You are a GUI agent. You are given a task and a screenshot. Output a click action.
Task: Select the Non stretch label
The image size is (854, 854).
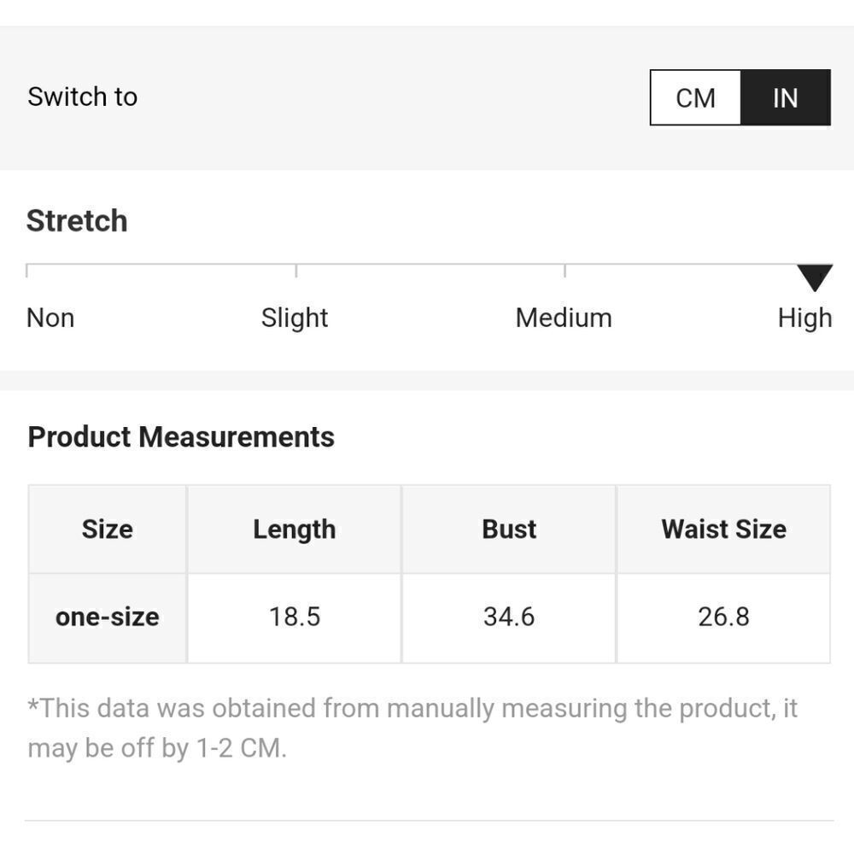(x=50, y=318)
